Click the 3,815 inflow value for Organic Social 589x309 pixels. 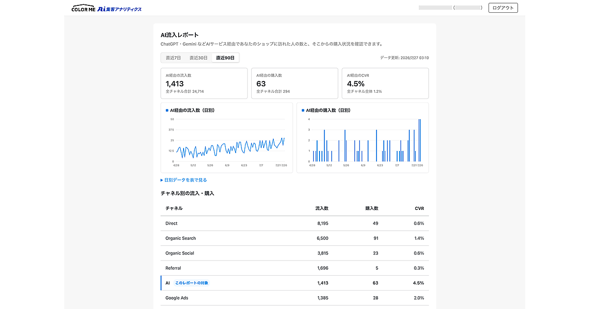point(322,253)
